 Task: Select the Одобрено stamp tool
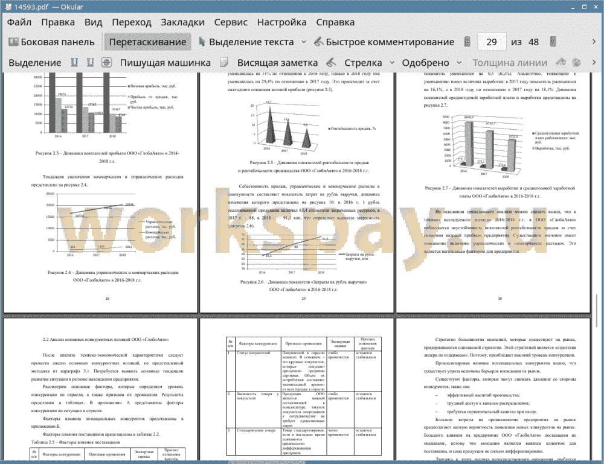[425, 63]
